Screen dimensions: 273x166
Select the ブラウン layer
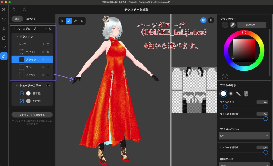(x=32, y=75)
